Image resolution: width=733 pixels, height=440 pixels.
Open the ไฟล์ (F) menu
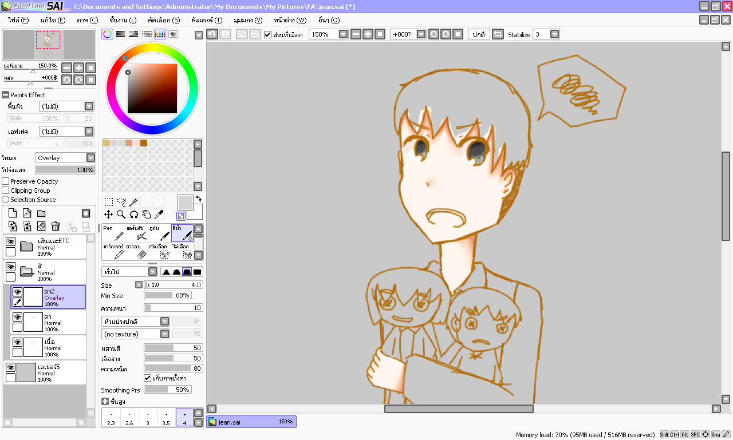tap(18, 20)
